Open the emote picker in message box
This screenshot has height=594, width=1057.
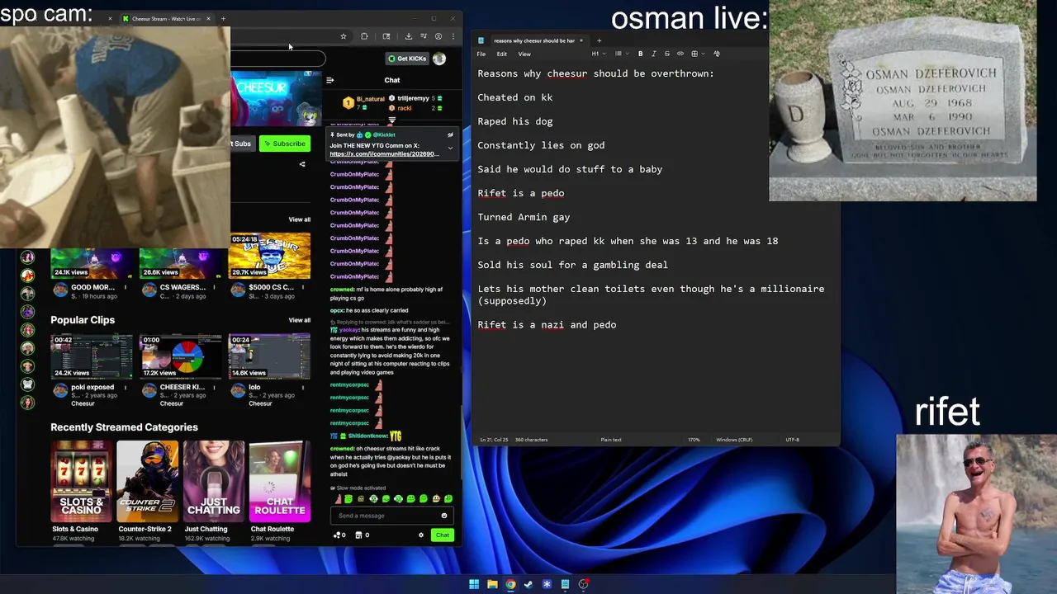pyautogui.click(x=444, y=516)
